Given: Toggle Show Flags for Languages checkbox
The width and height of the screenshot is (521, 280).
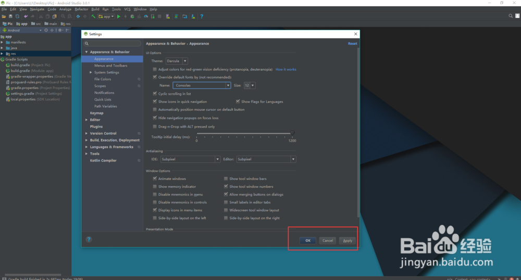Looking at the screenshot, I should click(x=238, y=101).
